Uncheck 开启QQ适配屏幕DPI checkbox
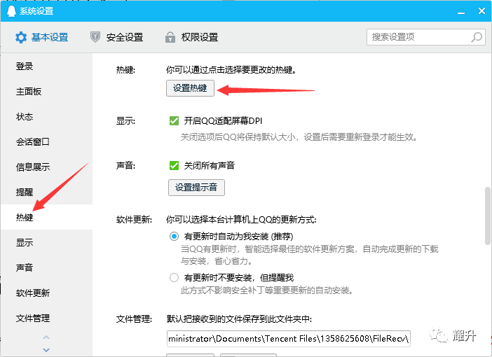The height and width of the screenshot is (357, 492). click(174, 120)
